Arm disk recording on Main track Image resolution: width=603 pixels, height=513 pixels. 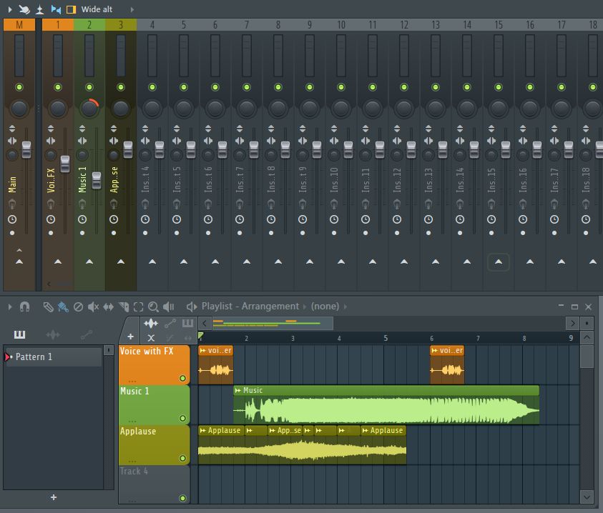(12, 204)
